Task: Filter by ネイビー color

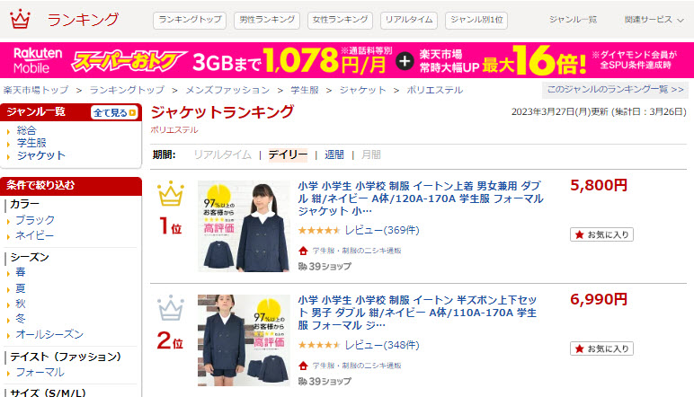Action: pyautogui.click(x=34, y=235)
